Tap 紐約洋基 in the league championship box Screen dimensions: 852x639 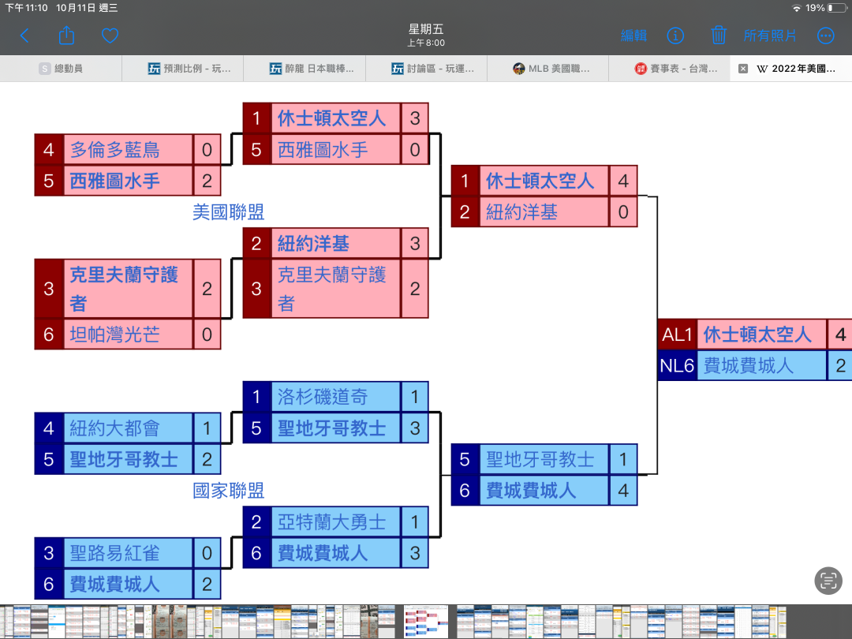(521, 212)
